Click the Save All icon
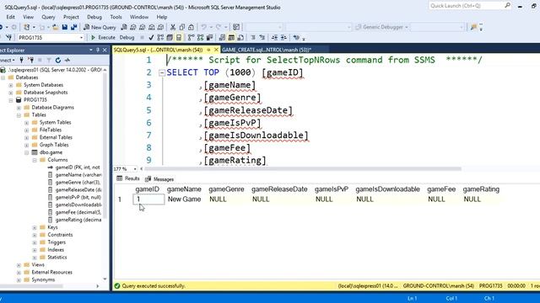This screenshot has width=540, height=303. 73,27
